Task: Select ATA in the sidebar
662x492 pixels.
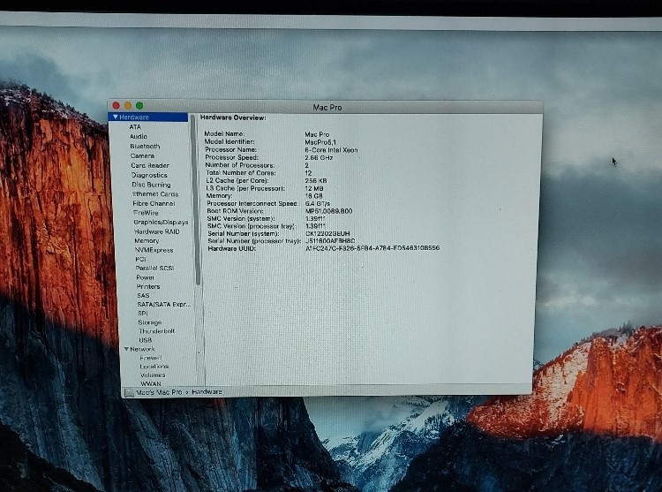Action: (x=135, y=126)
